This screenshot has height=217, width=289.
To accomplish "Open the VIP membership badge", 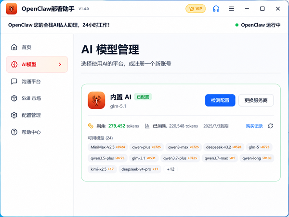I will (196, 9).
